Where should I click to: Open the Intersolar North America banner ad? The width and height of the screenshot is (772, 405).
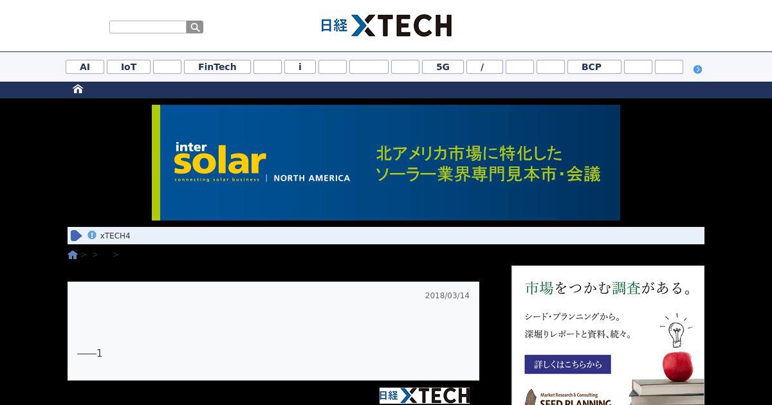(386, 163)
